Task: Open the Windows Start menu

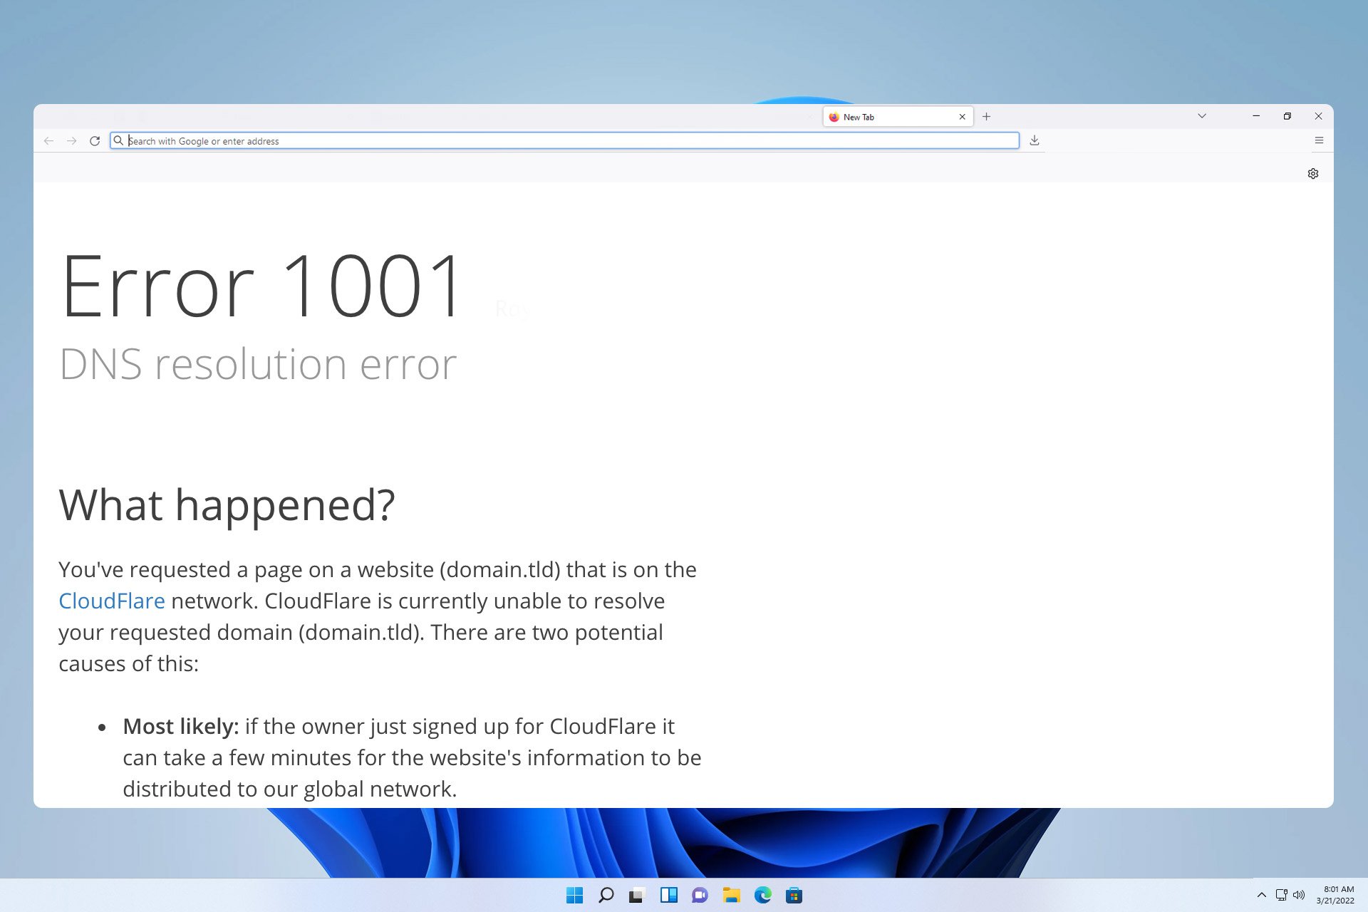Action: click(x=574, y=896)
